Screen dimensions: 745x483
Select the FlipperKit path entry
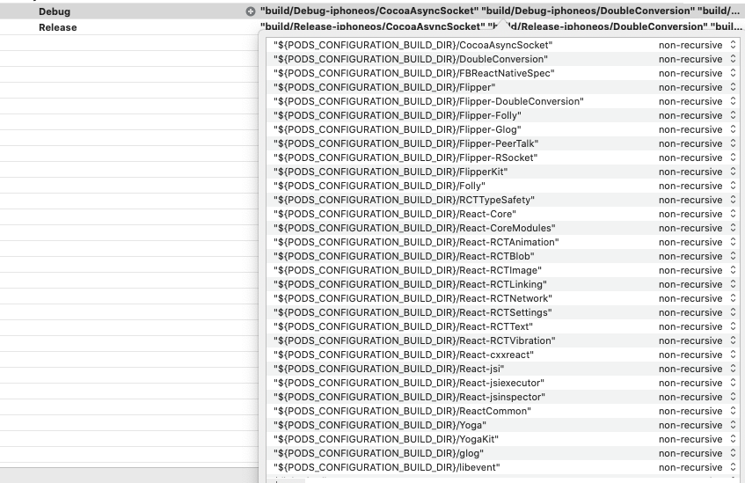tap(391, 172)
